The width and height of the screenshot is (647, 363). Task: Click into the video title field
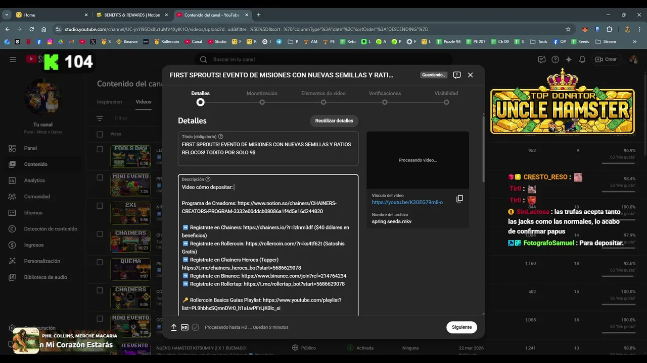[268, 149]
